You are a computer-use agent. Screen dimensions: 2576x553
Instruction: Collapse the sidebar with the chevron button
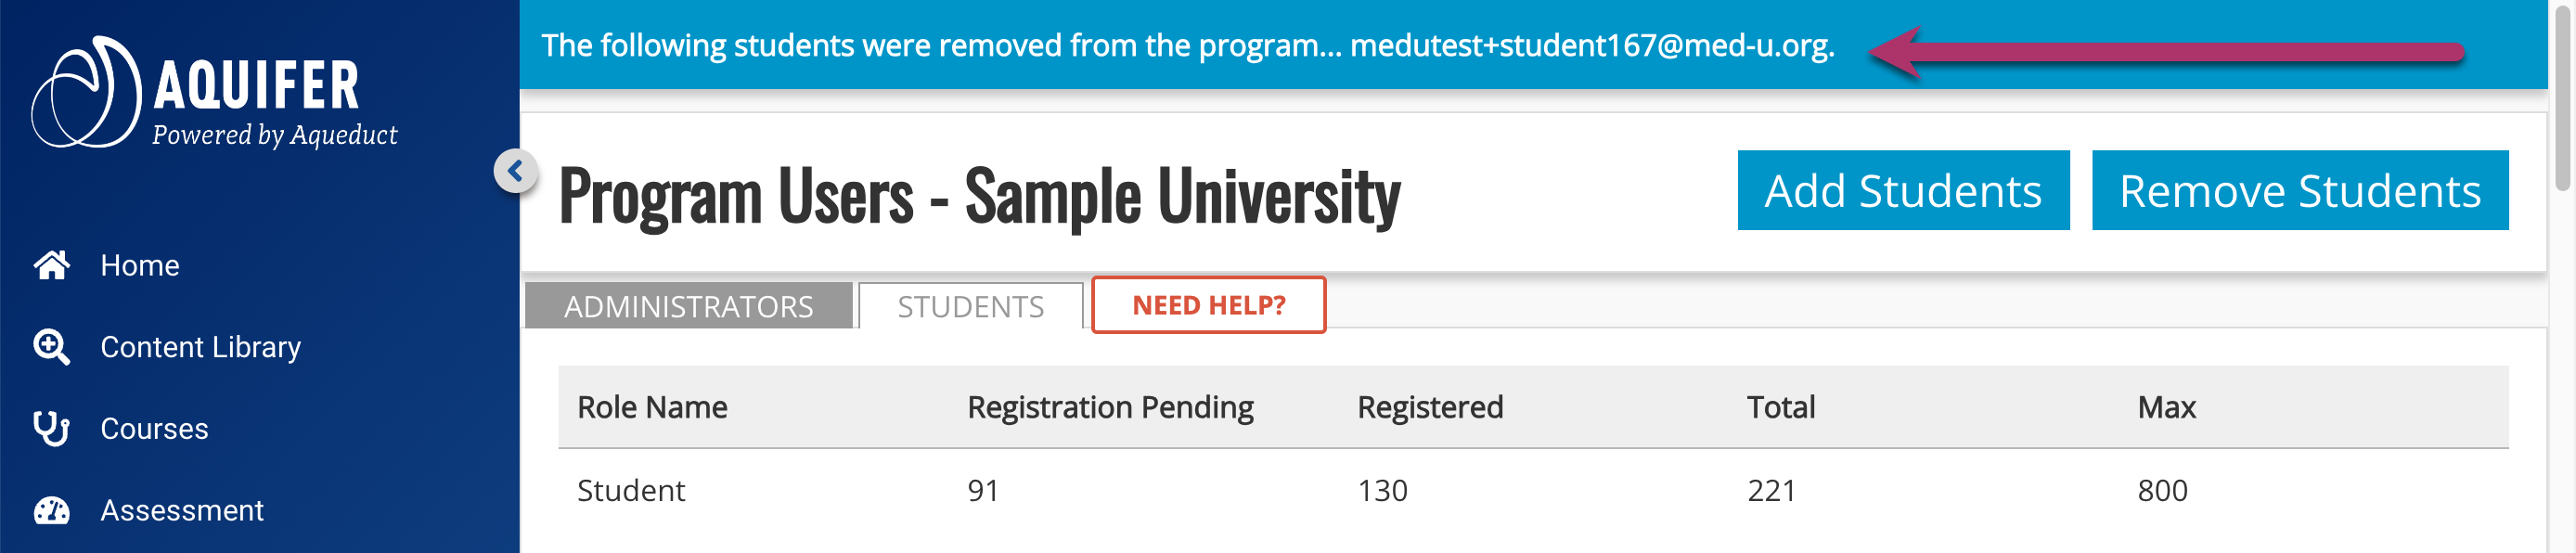[x=515, y=172]
